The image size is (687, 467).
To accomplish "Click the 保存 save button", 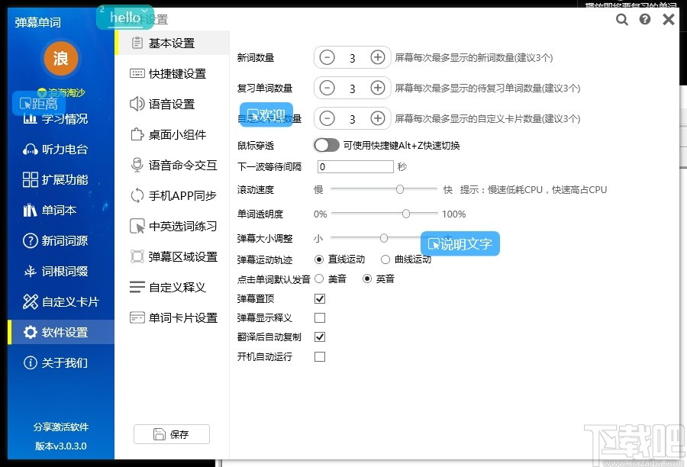I will pos(172,433).
